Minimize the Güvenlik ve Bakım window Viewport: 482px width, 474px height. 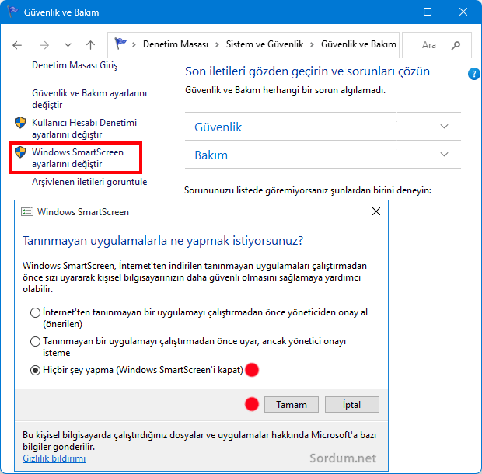393,12
